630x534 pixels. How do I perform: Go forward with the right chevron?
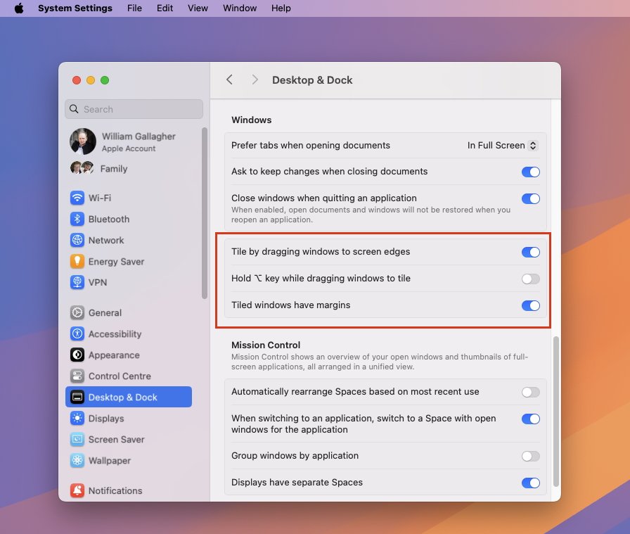click(x=255, y=80)
